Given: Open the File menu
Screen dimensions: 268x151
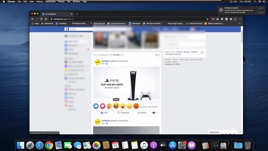Looking at the screenshot, I should click(x=19, y=2).
